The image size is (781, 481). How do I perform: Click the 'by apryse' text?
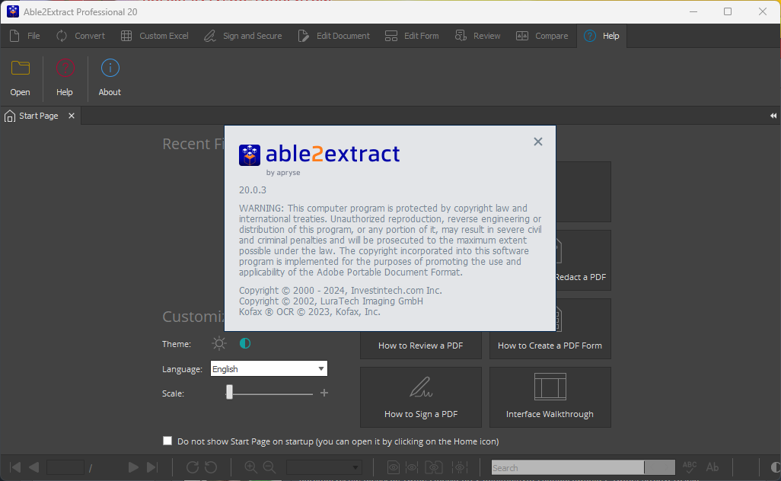[x=283, y=173]
